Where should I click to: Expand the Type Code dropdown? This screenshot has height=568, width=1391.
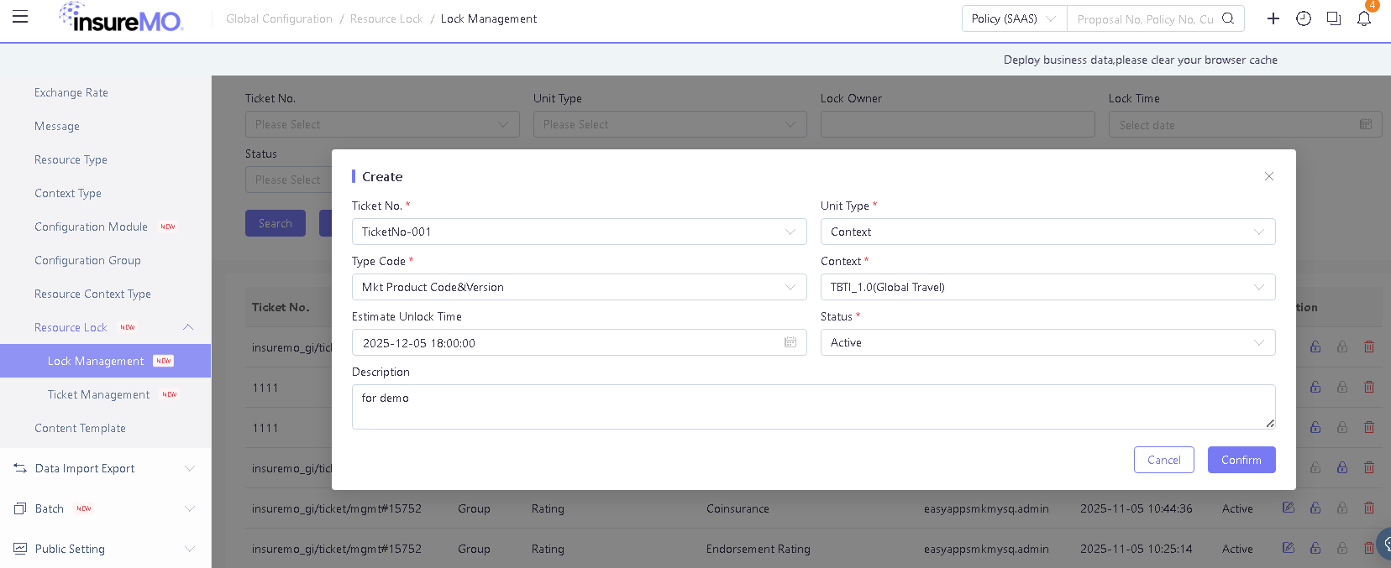(x=579, y=287)
